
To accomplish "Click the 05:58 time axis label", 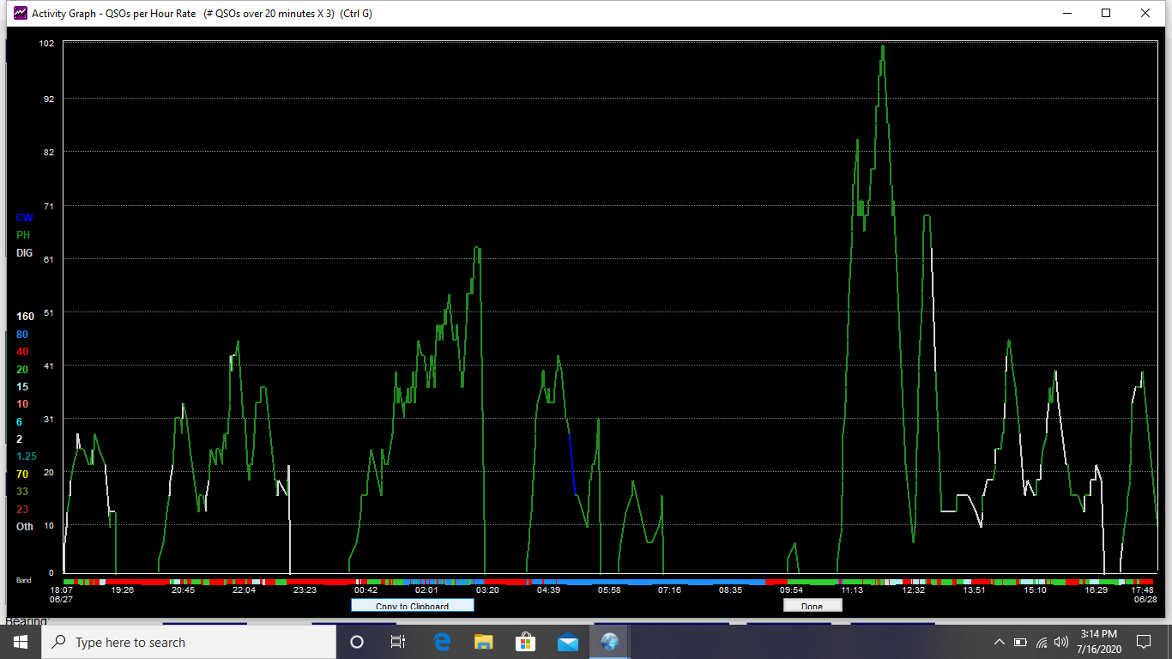I will point(609,590).
